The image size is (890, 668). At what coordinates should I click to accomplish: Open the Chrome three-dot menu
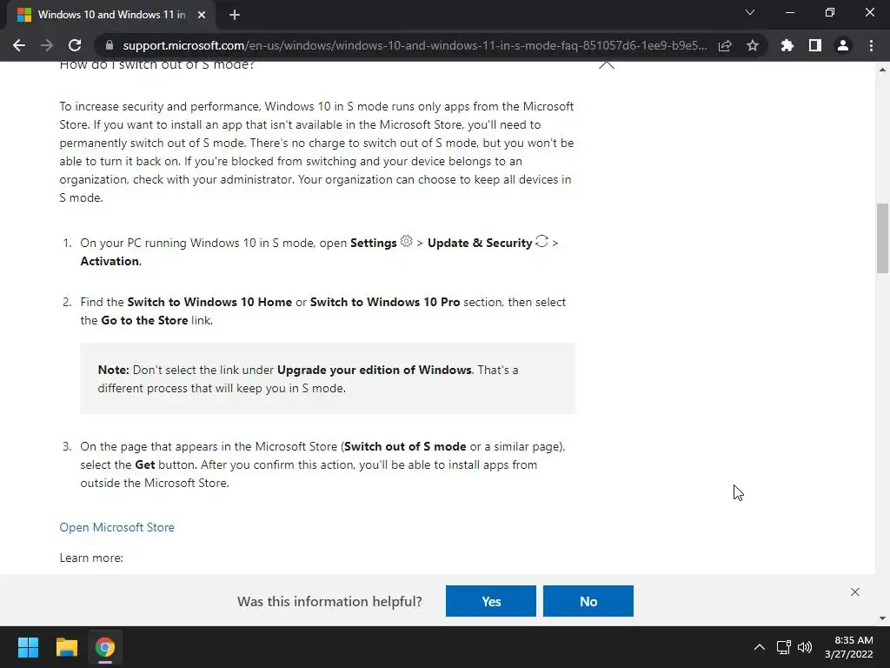point(871,45)
